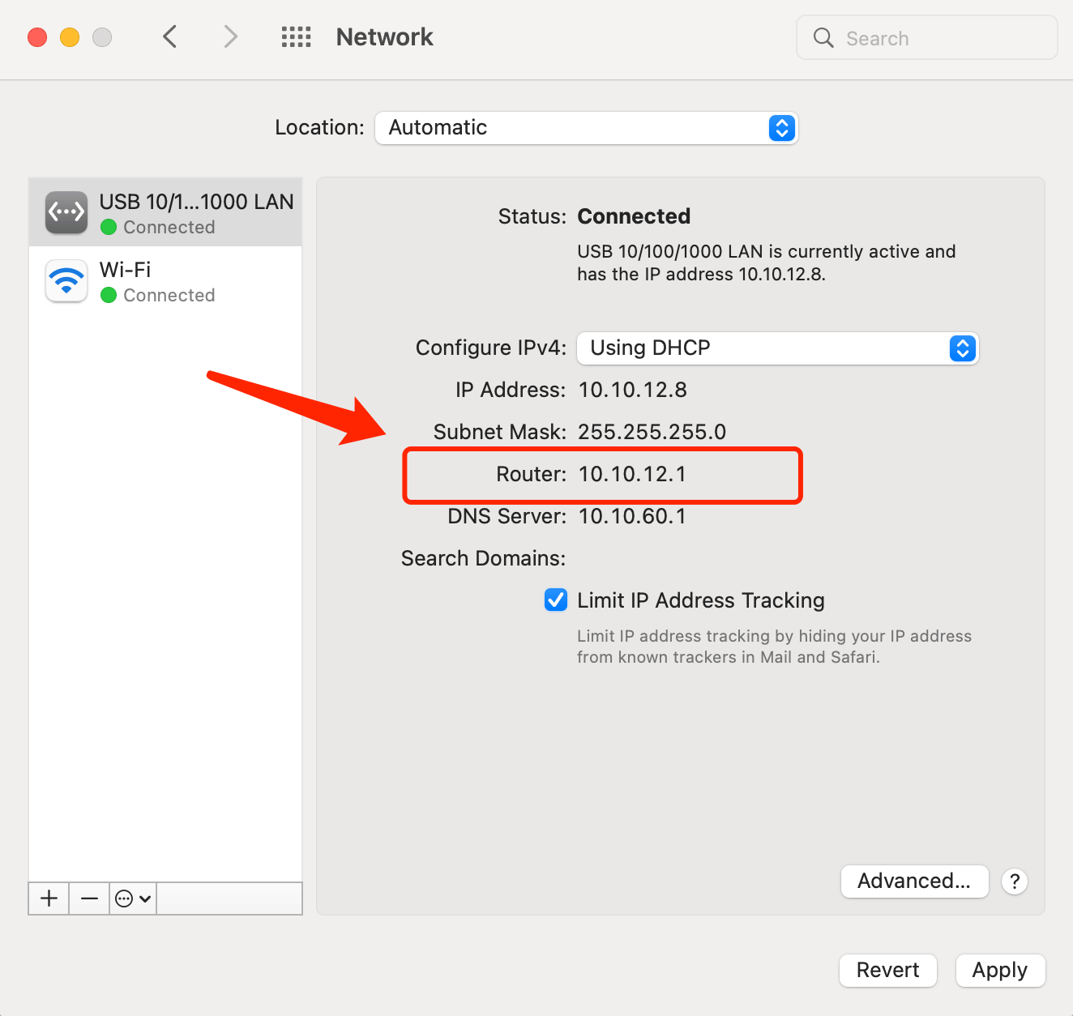Open the Location Automatic dropdown
Screen dimensions: 1073x1016
[x=587, y=128]
